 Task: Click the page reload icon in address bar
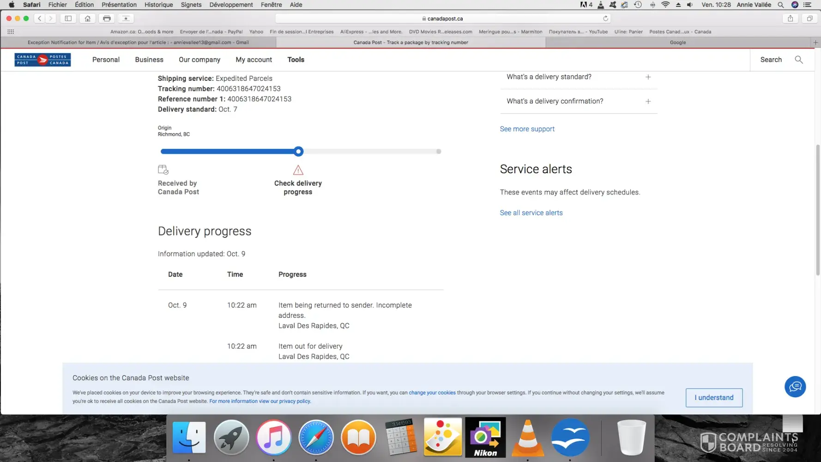click(605, 18)
